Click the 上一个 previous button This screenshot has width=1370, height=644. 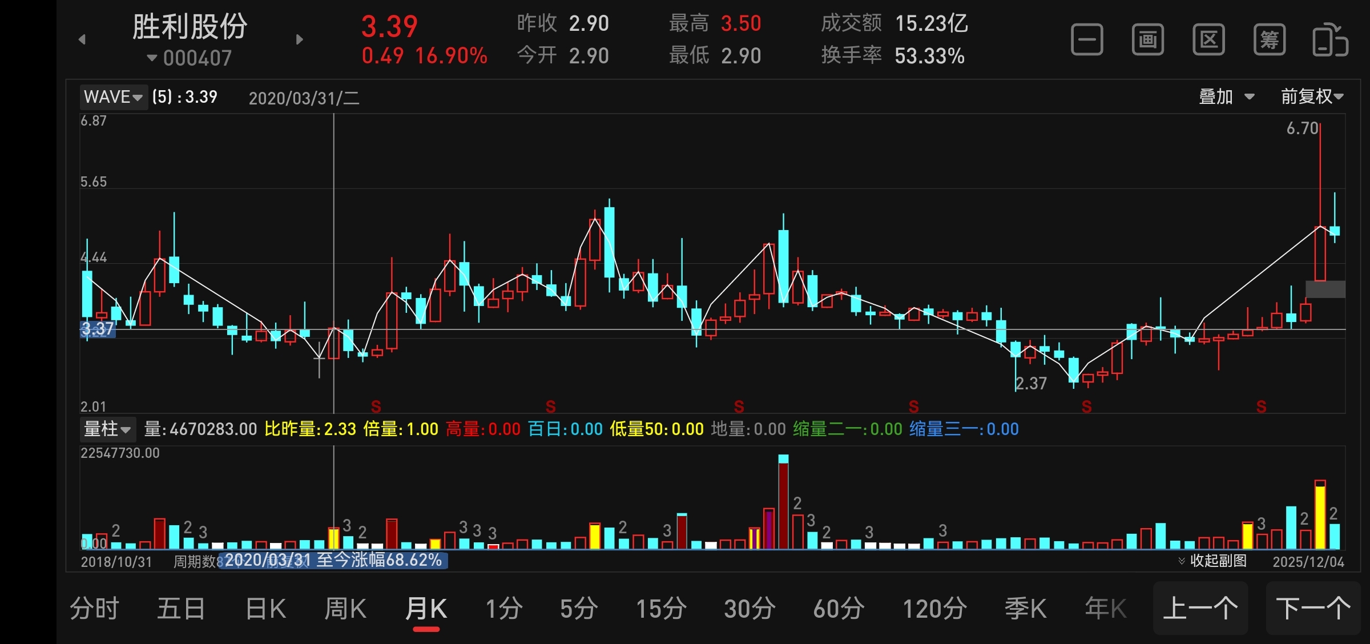(1200, 609)
